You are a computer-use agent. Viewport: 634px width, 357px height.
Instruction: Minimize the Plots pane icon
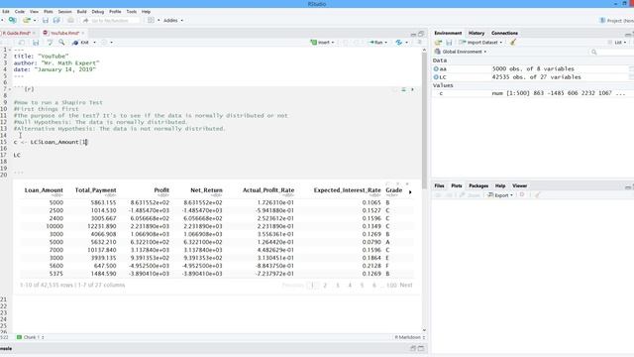coord(627,186)
